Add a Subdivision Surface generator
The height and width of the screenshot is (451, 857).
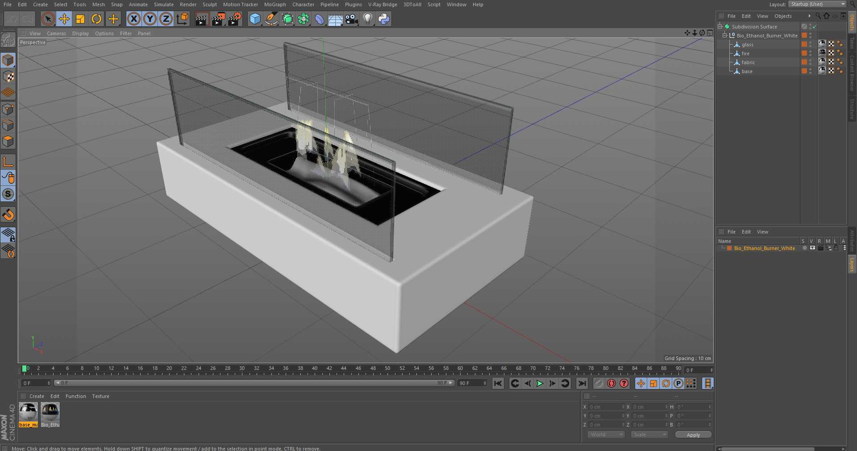(287, 19)
